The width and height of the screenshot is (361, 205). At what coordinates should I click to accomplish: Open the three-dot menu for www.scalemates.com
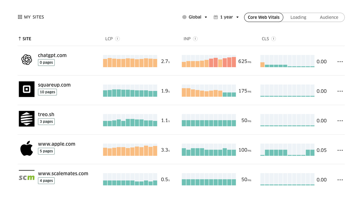point(340,180)
